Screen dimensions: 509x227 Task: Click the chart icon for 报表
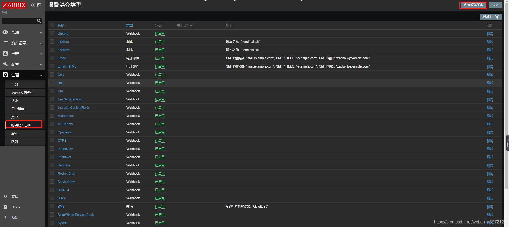(5, 53)
